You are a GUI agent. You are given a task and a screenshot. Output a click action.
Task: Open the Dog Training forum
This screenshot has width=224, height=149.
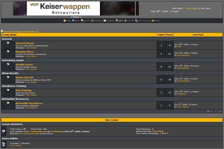tap(23, 90)
